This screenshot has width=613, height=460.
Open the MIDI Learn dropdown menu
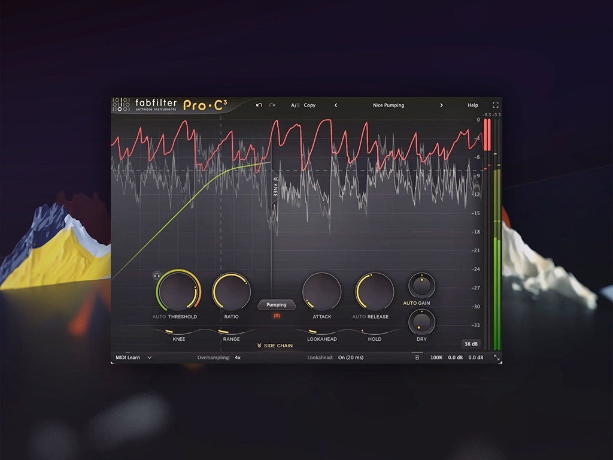coord(133,358)
